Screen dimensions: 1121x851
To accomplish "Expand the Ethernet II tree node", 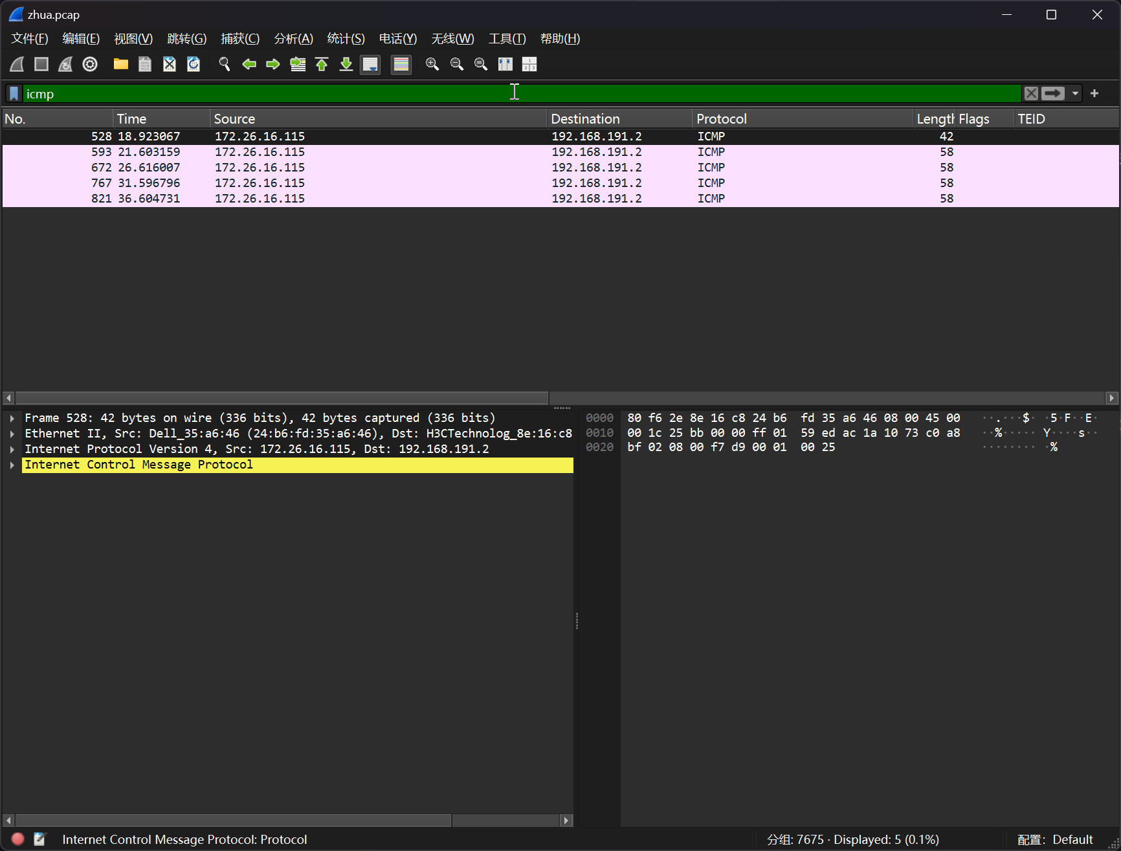I will pyautogui.click(x=12, y=434).
